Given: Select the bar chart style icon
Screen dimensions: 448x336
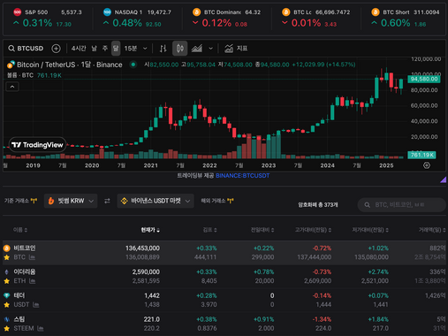Looking at the screenshot, I should coord(163,49).
